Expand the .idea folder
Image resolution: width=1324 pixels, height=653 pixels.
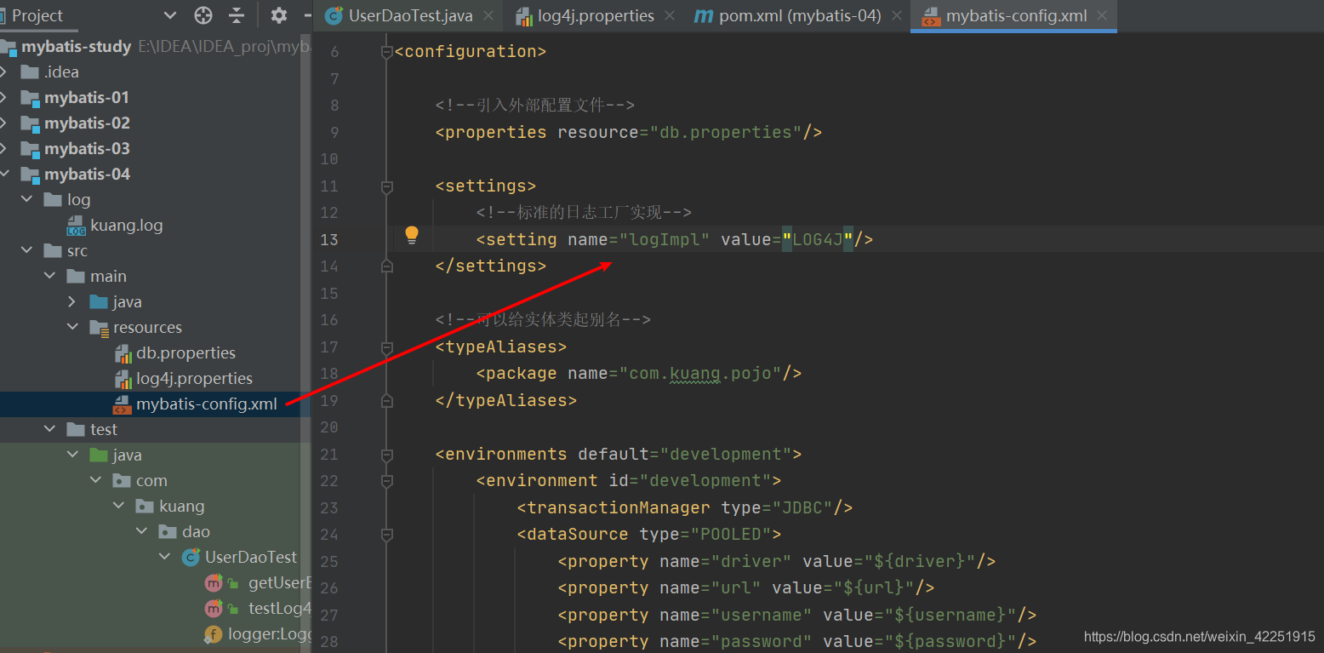pos(4,72)
